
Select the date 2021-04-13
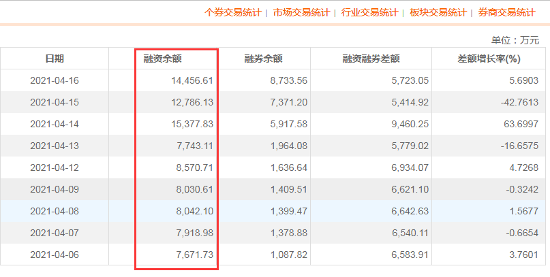(55, 146)
